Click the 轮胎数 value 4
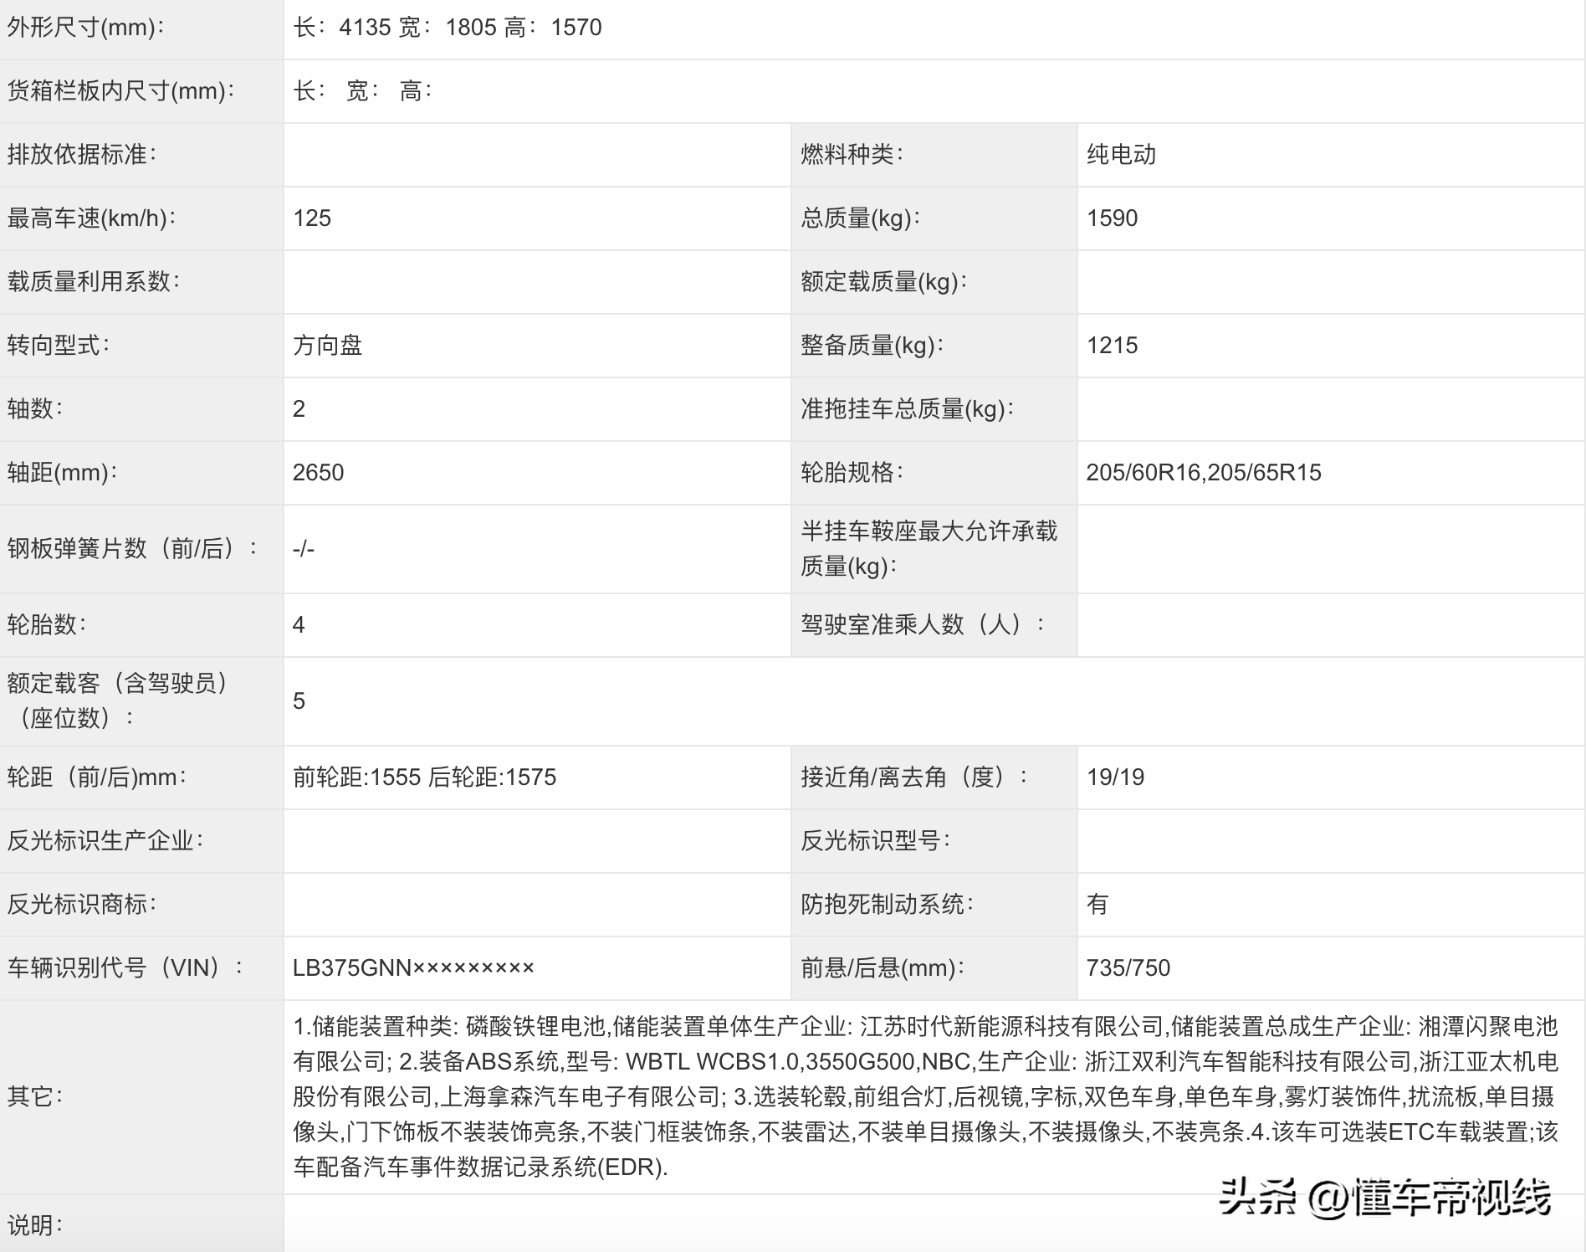 click(x=300, y=623)
